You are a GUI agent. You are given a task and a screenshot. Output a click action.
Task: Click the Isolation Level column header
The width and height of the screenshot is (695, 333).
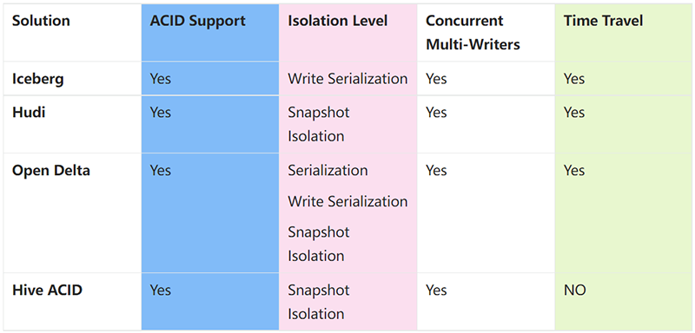point(337,21)
